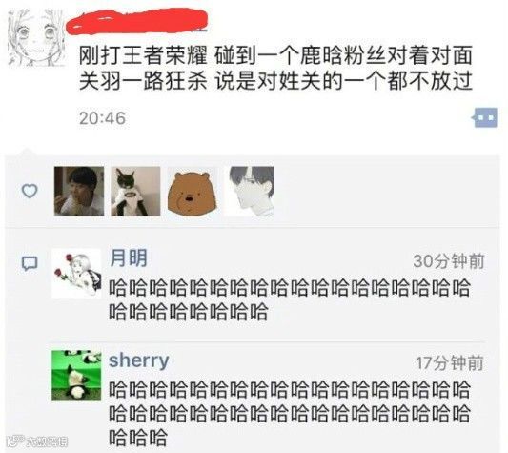View the brown bear avatar in likes
Image resolution: width=508 pixels, height=453 pixels.
tap(193, 192)
